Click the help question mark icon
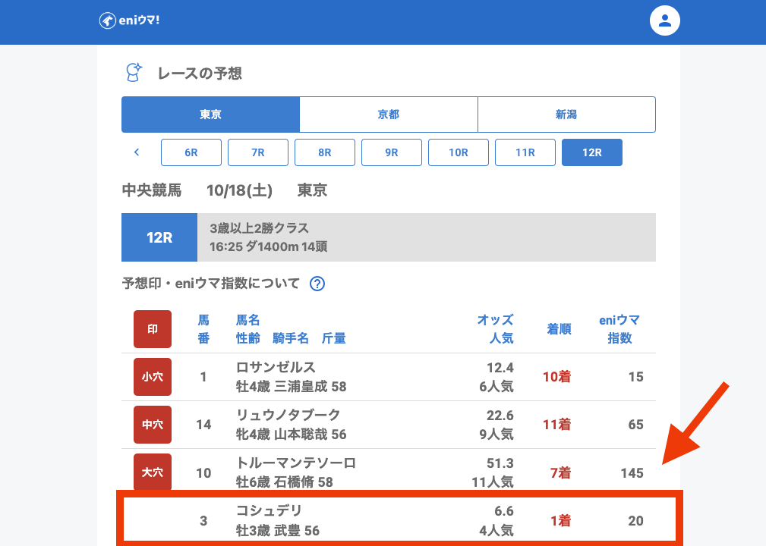 click(x=317, y=284)
